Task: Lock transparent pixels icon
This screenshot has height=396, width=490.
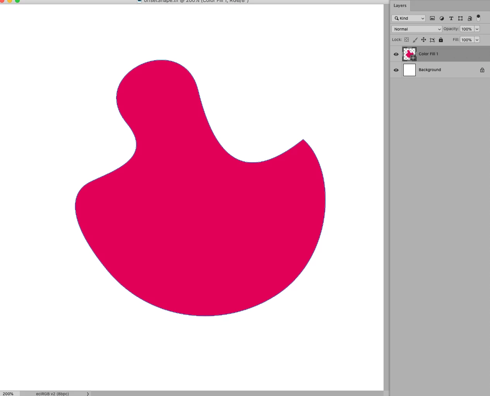Action: (x=406, y=40)
